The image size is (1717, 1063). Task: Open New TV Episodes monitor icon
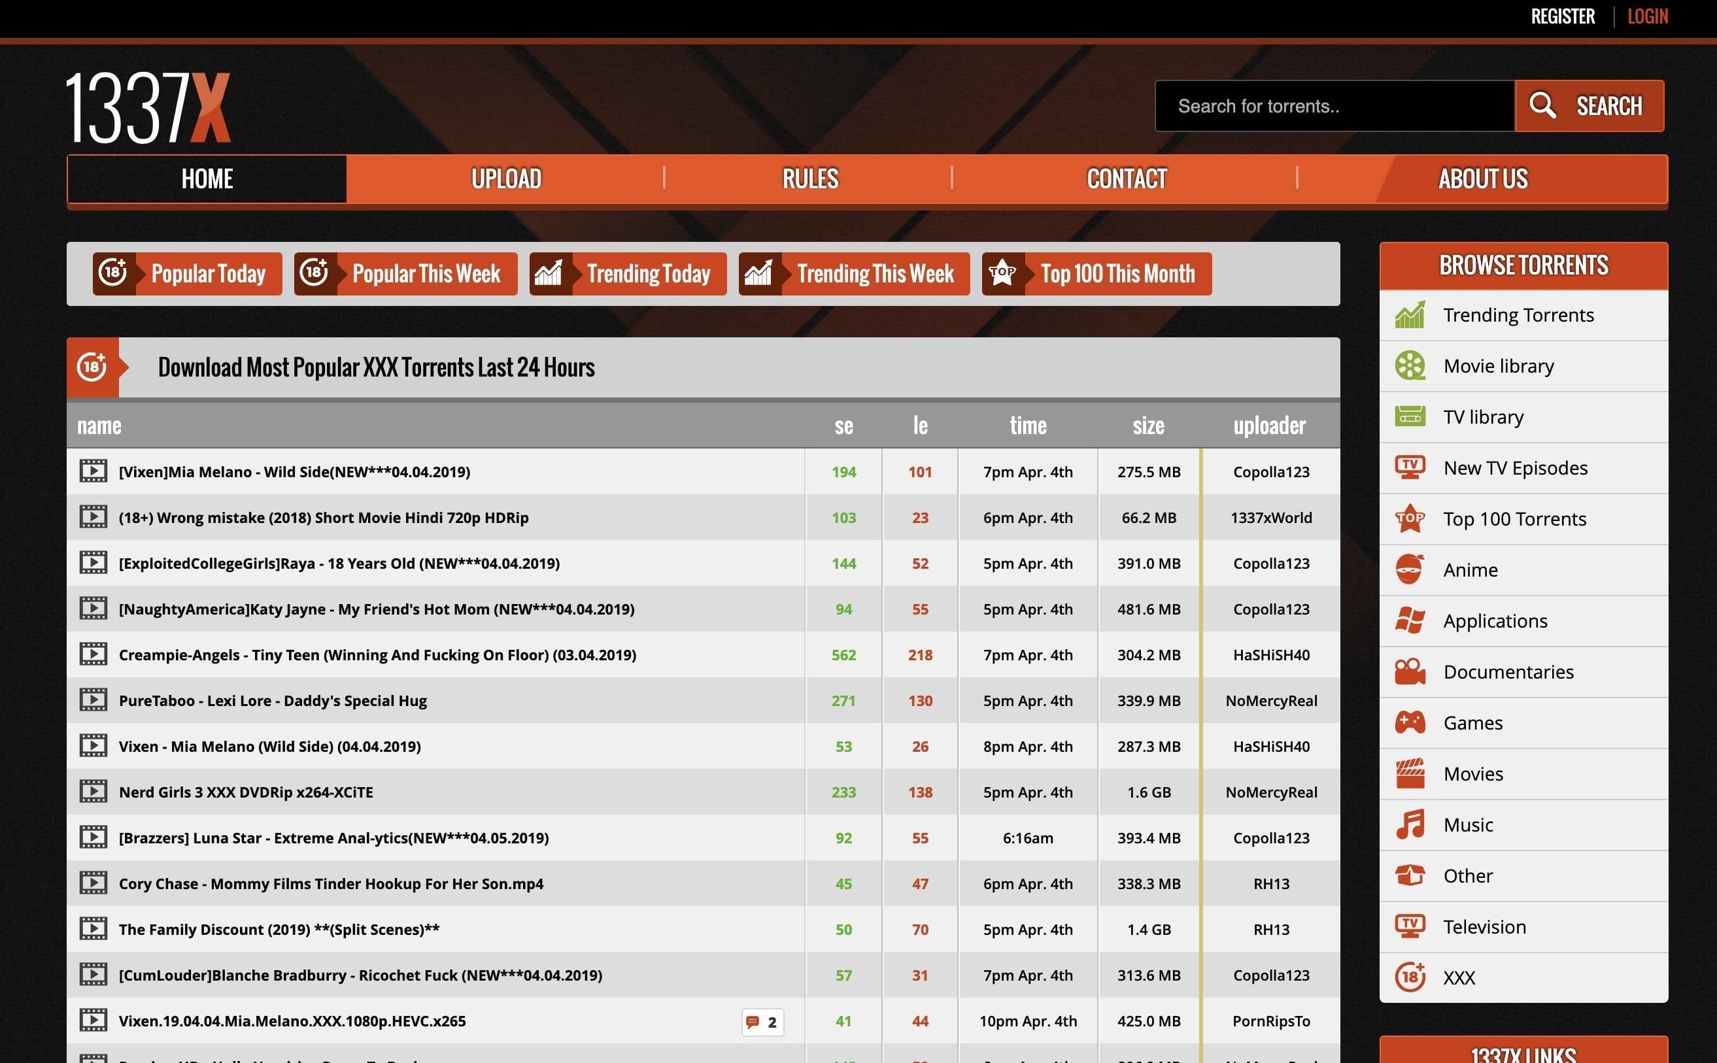1410,467
